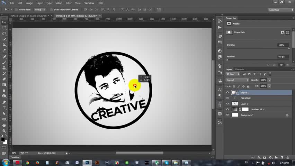Open the Normal blend mode dropdown
This screenshot has width=295, height=166.
pos(237,80)
